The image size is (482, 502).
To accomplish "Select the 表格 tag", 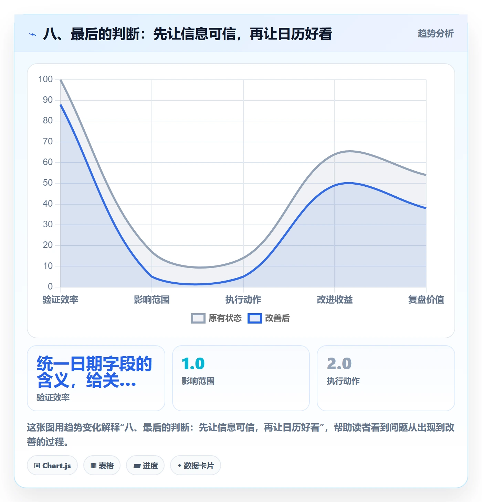I will point(102,466).
